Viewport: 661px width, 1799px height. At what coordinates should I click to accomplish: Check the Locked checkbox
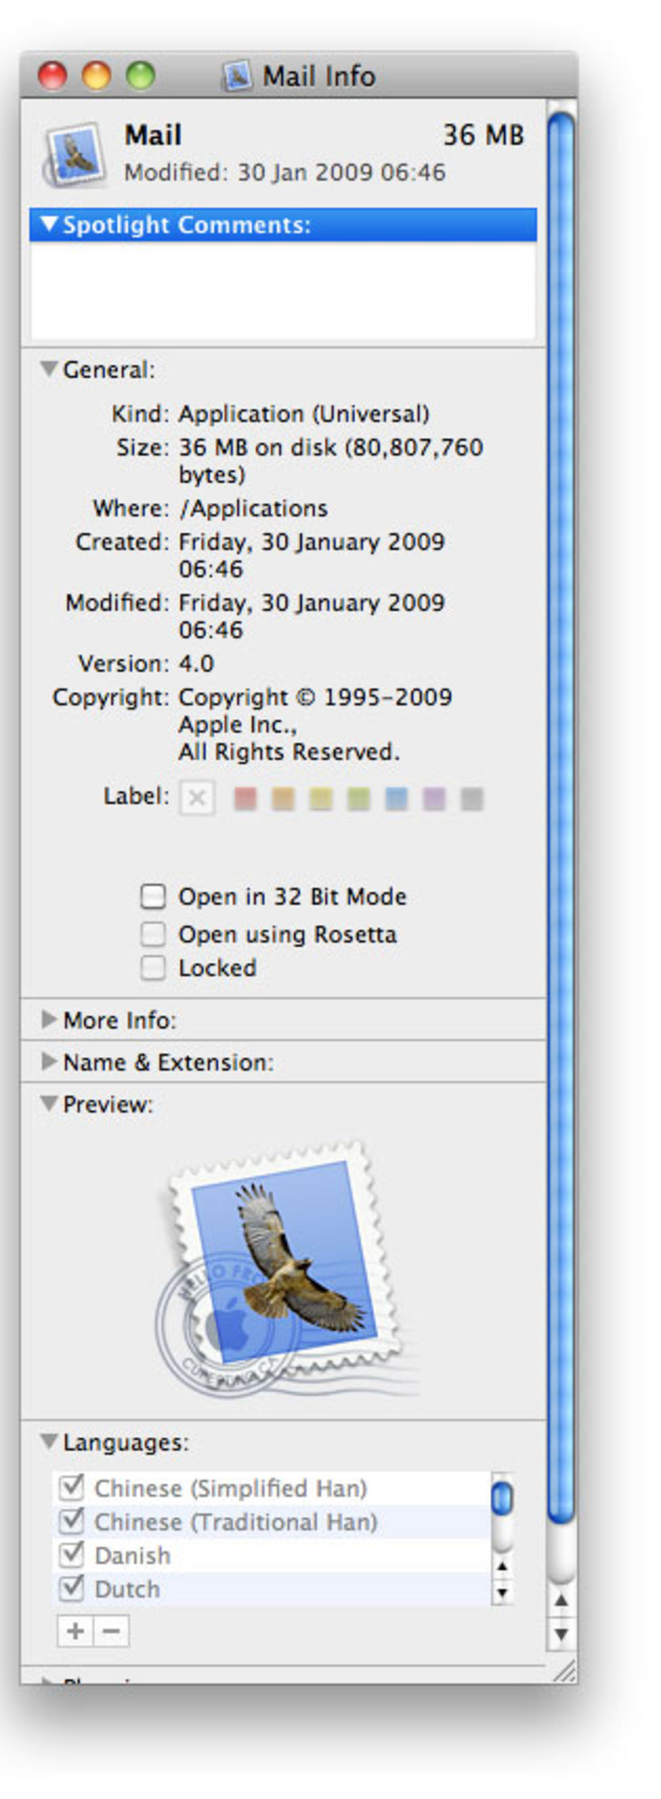tap(154, 968)
